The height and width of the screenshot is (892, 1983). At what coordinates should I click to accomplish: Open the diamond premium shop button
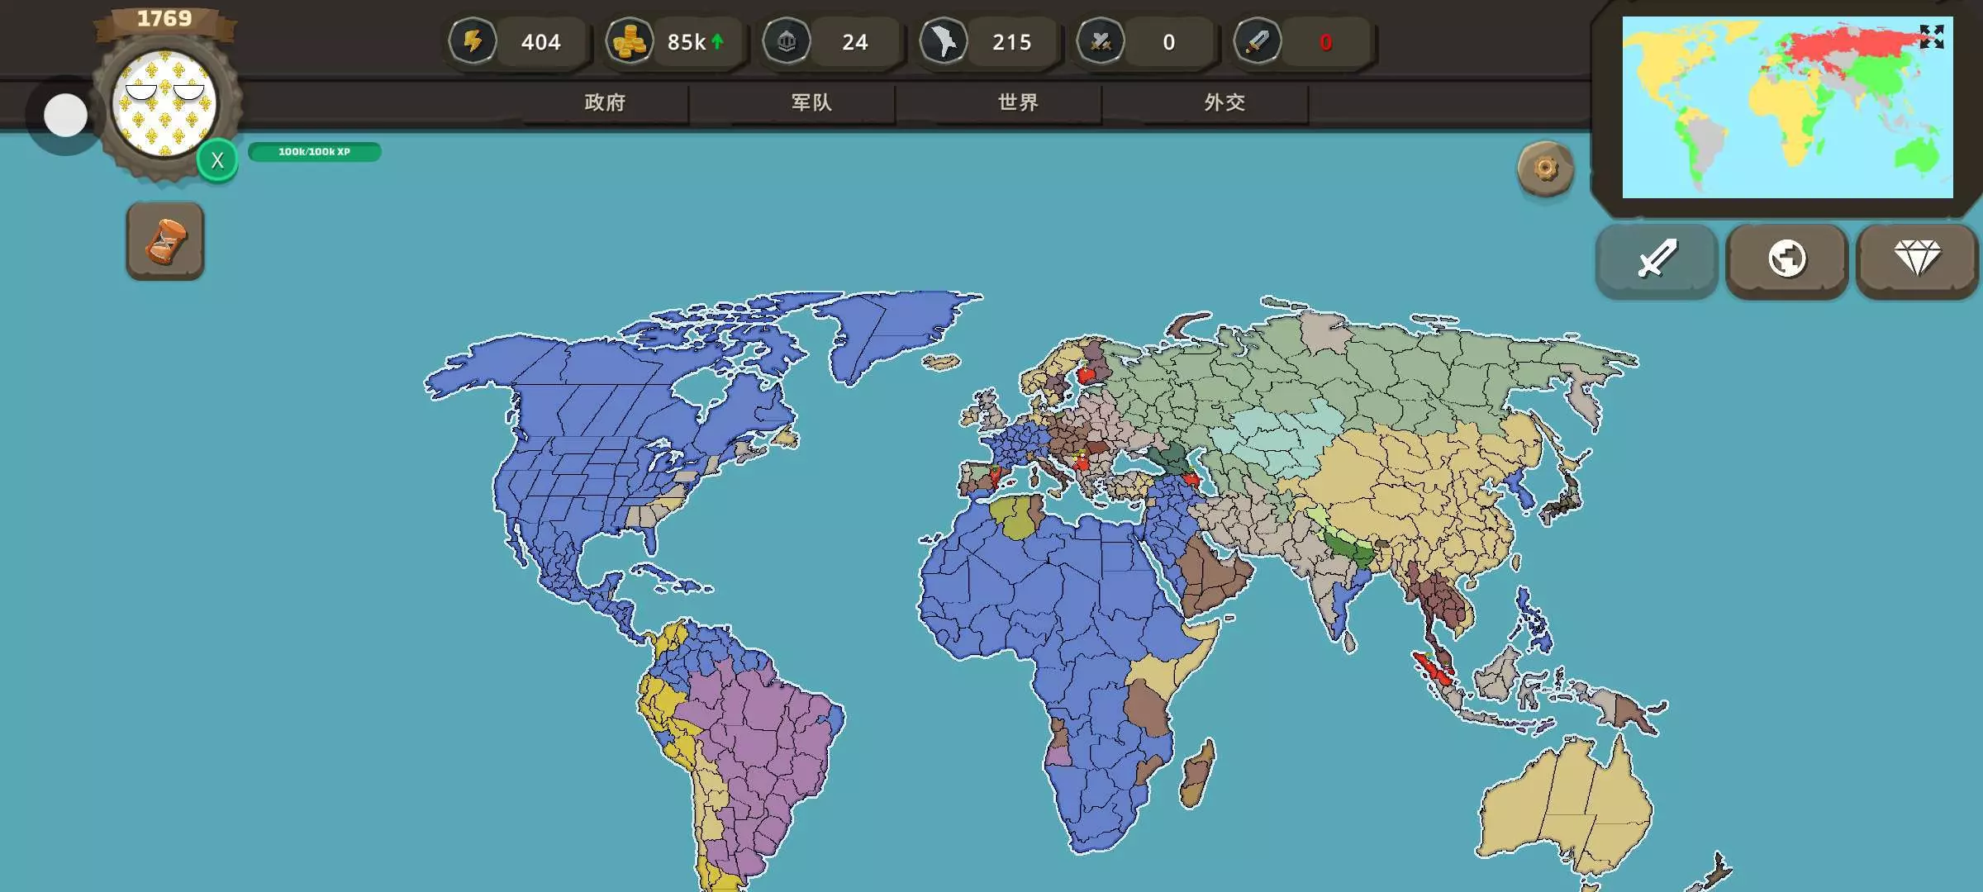(1916, 259)
